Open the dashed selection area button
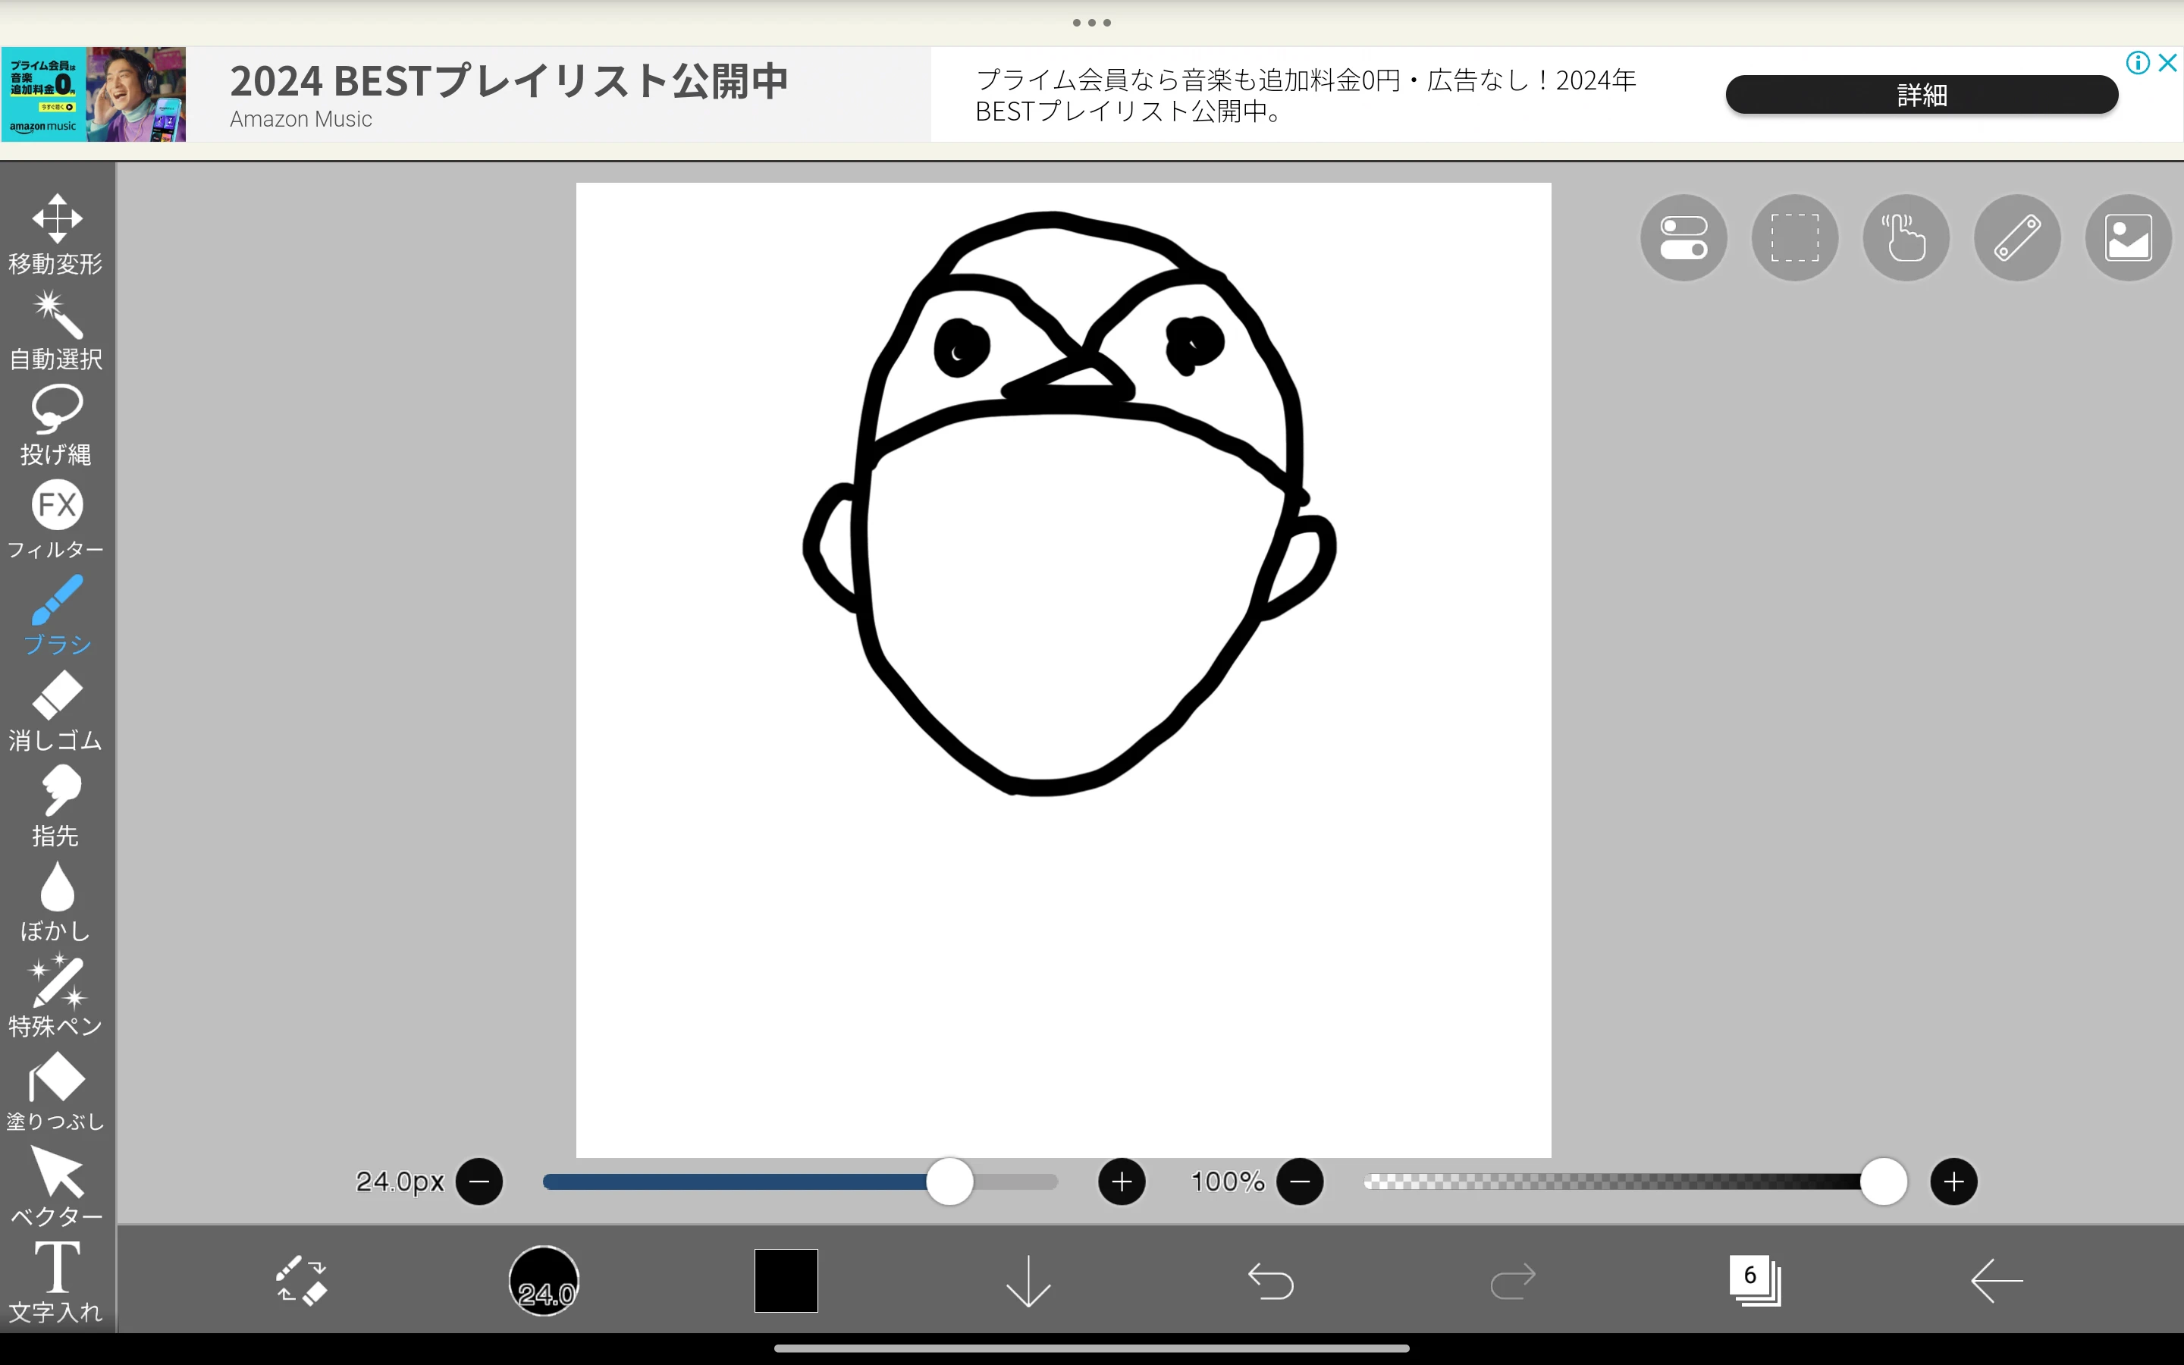Image resolution: width=2184 pixels, height=1365 pixels. point(1794,237)
